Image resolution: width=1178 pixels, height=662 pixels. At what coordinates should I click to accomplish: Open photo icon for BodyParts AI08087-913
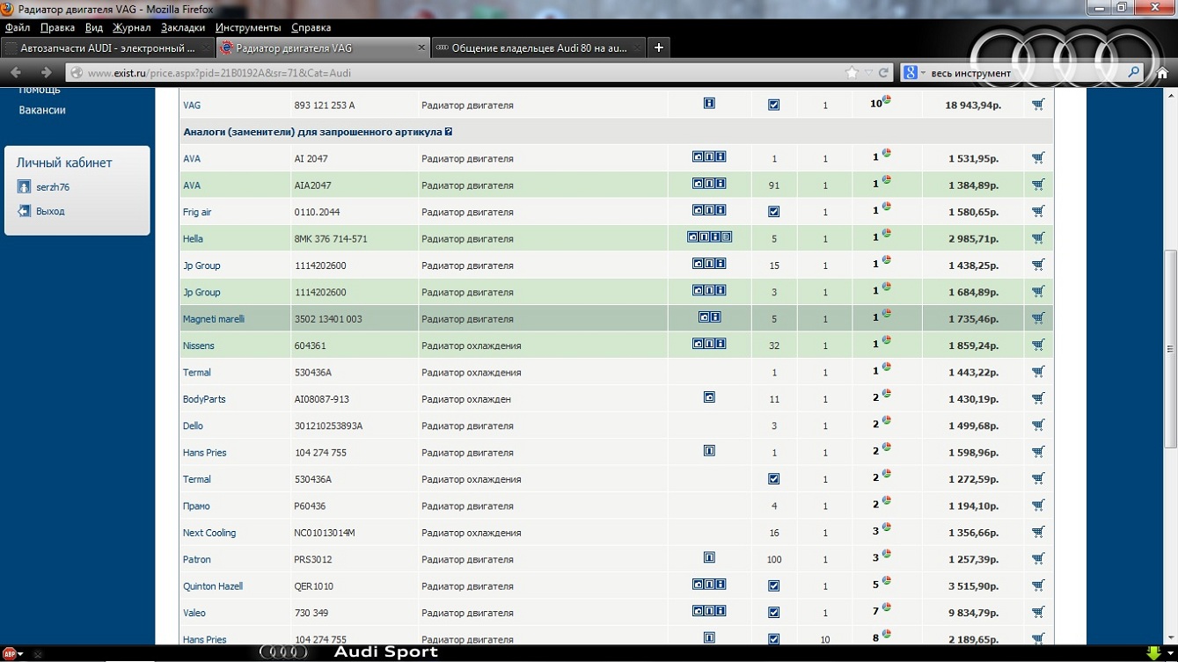tap(709, 398)
